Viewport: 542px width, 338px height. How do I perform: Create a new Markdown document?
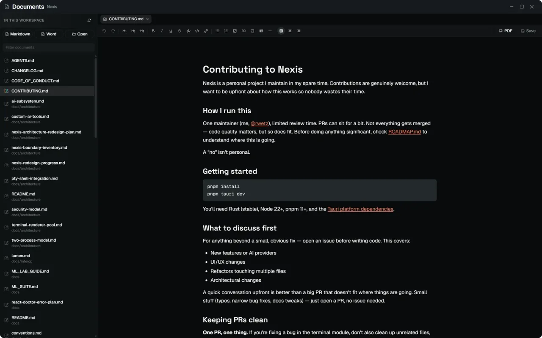coord(18,34)
